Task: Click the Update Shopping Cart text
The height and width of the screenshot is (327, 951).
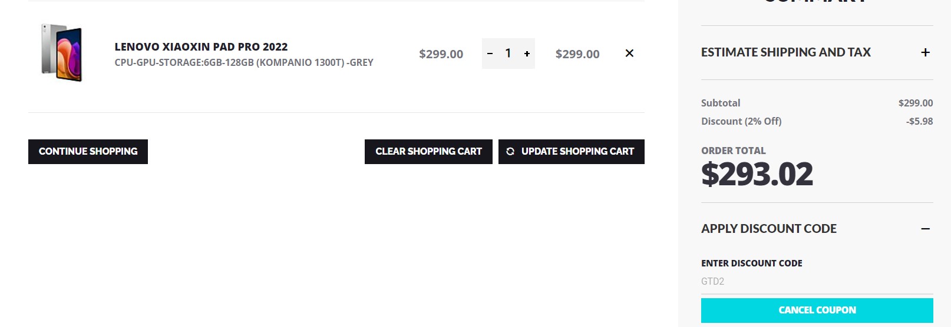Action: point(577,152)
